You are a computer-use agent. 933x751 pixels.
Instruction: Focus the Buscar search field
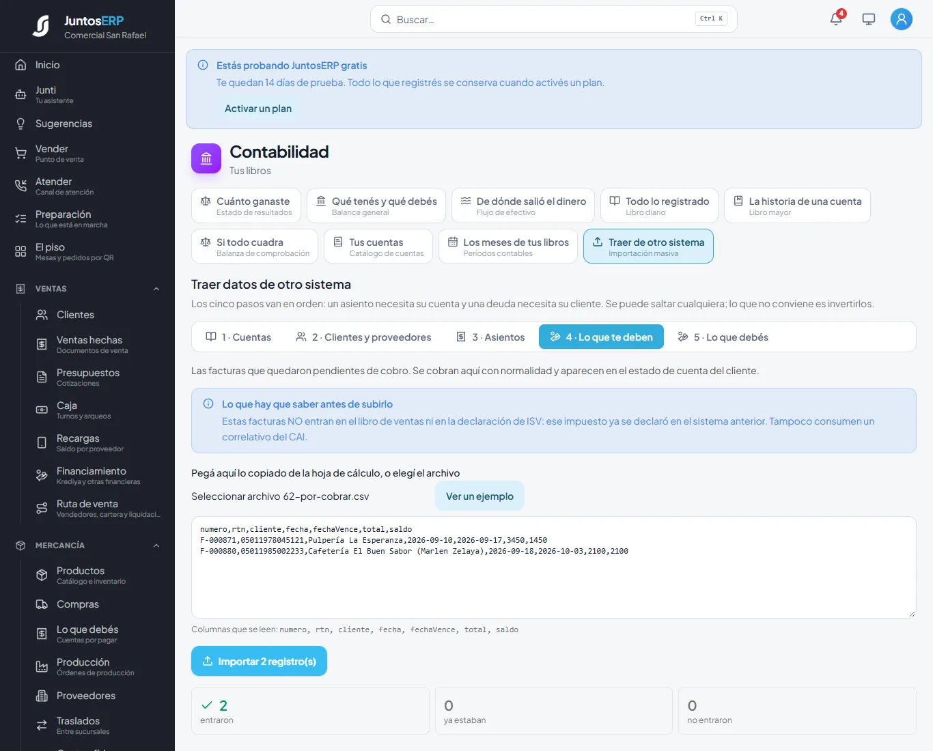pos(553,19)
